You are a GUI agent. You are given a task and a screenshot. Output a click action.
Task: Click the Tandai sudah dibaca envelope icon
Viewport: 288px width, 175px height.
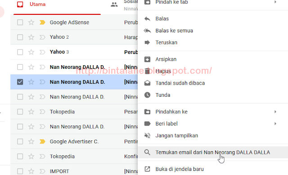[x=147, y=83]
